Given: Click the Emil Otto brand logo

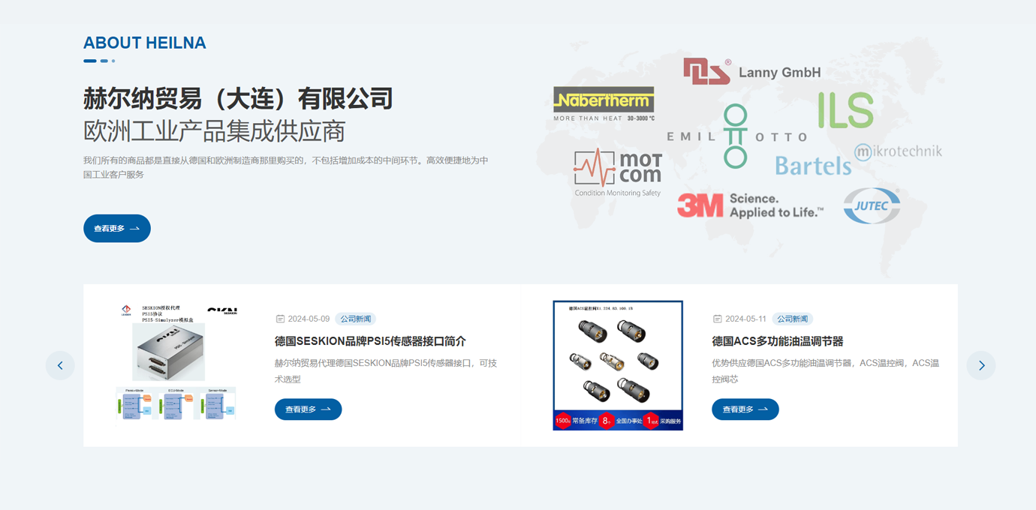Looking at the screenshot, I should [736, 136].
